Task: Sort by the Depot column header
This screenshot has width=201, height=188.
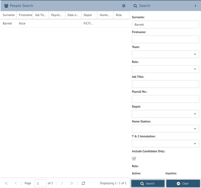Action: tap(89, 15)
